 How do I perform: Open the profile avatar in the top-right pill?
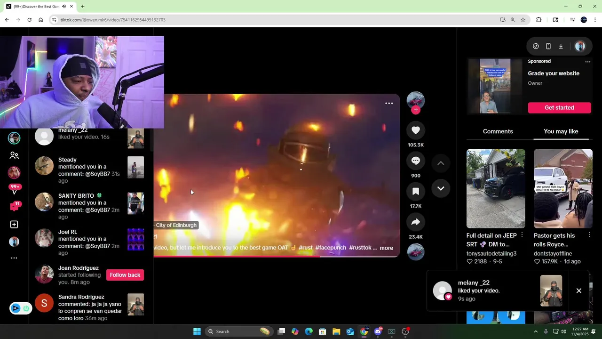click(x=580, y=46)
